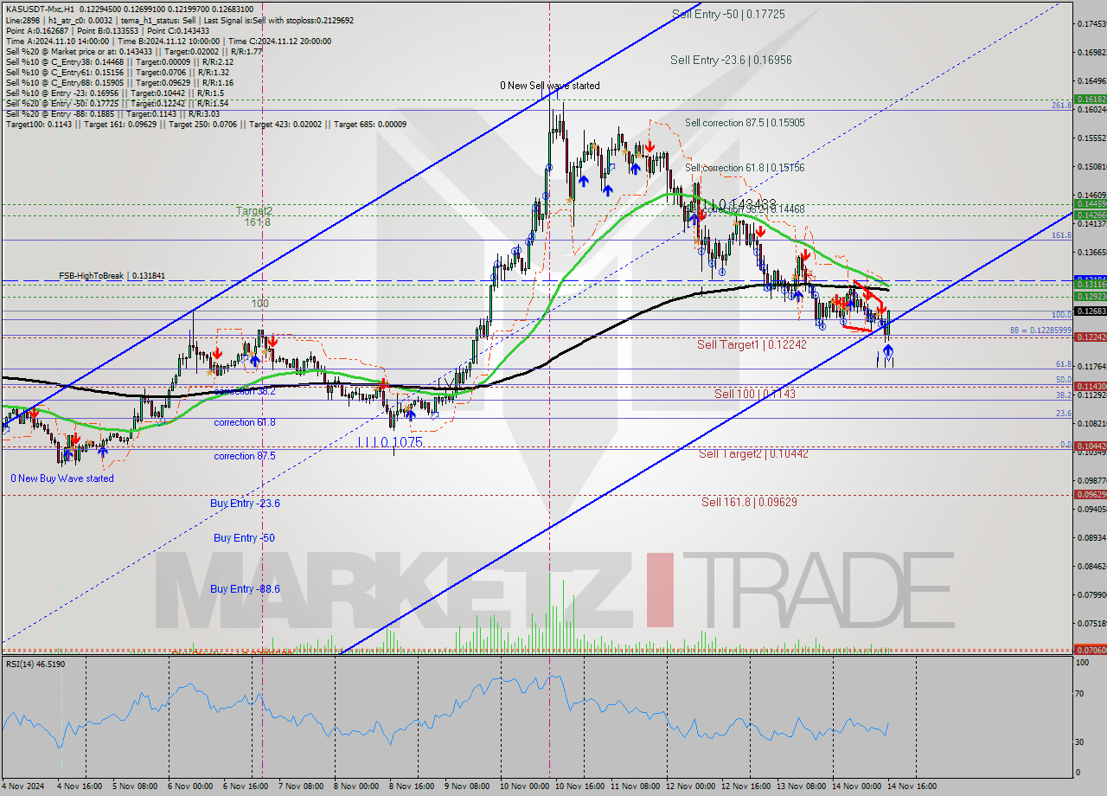Click the green 'Target2' label

255,210
